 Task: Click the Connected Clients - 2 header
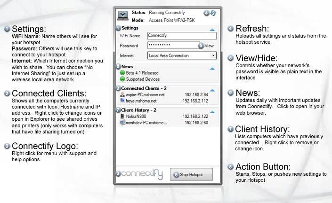(144, 88)
